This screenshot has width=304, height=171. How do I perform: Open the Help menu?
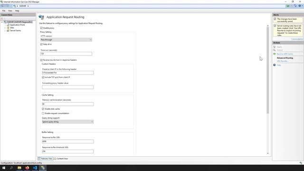coord(17,11)
